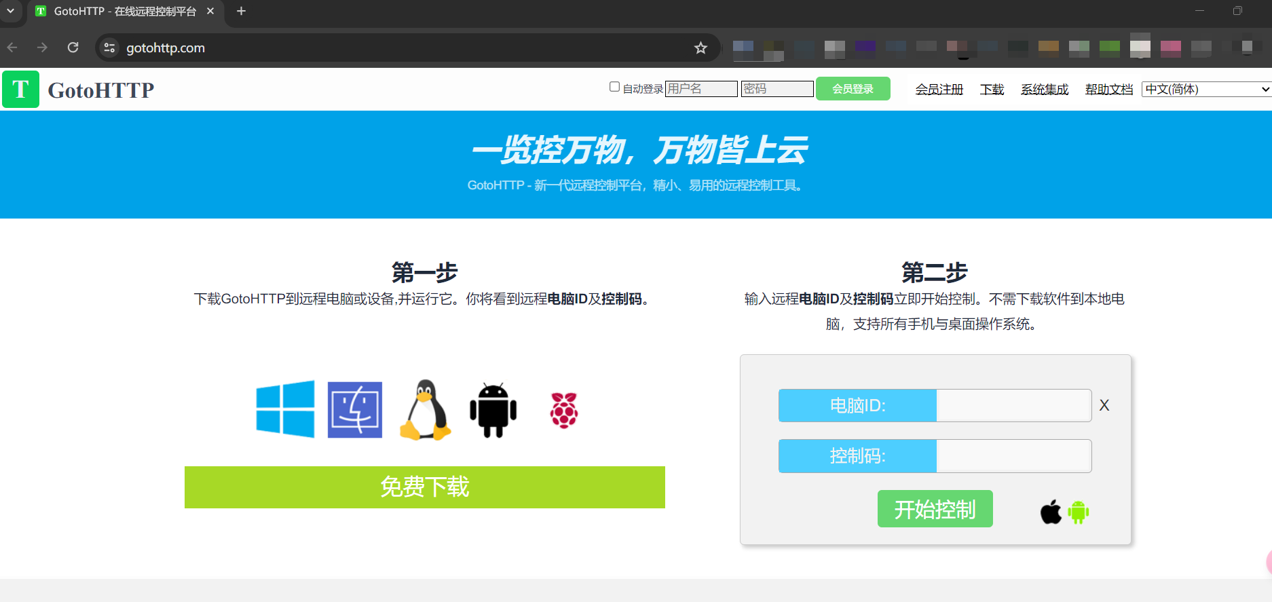
Task: Click the gotohttp.com address bar
Action: pos(407,48)
